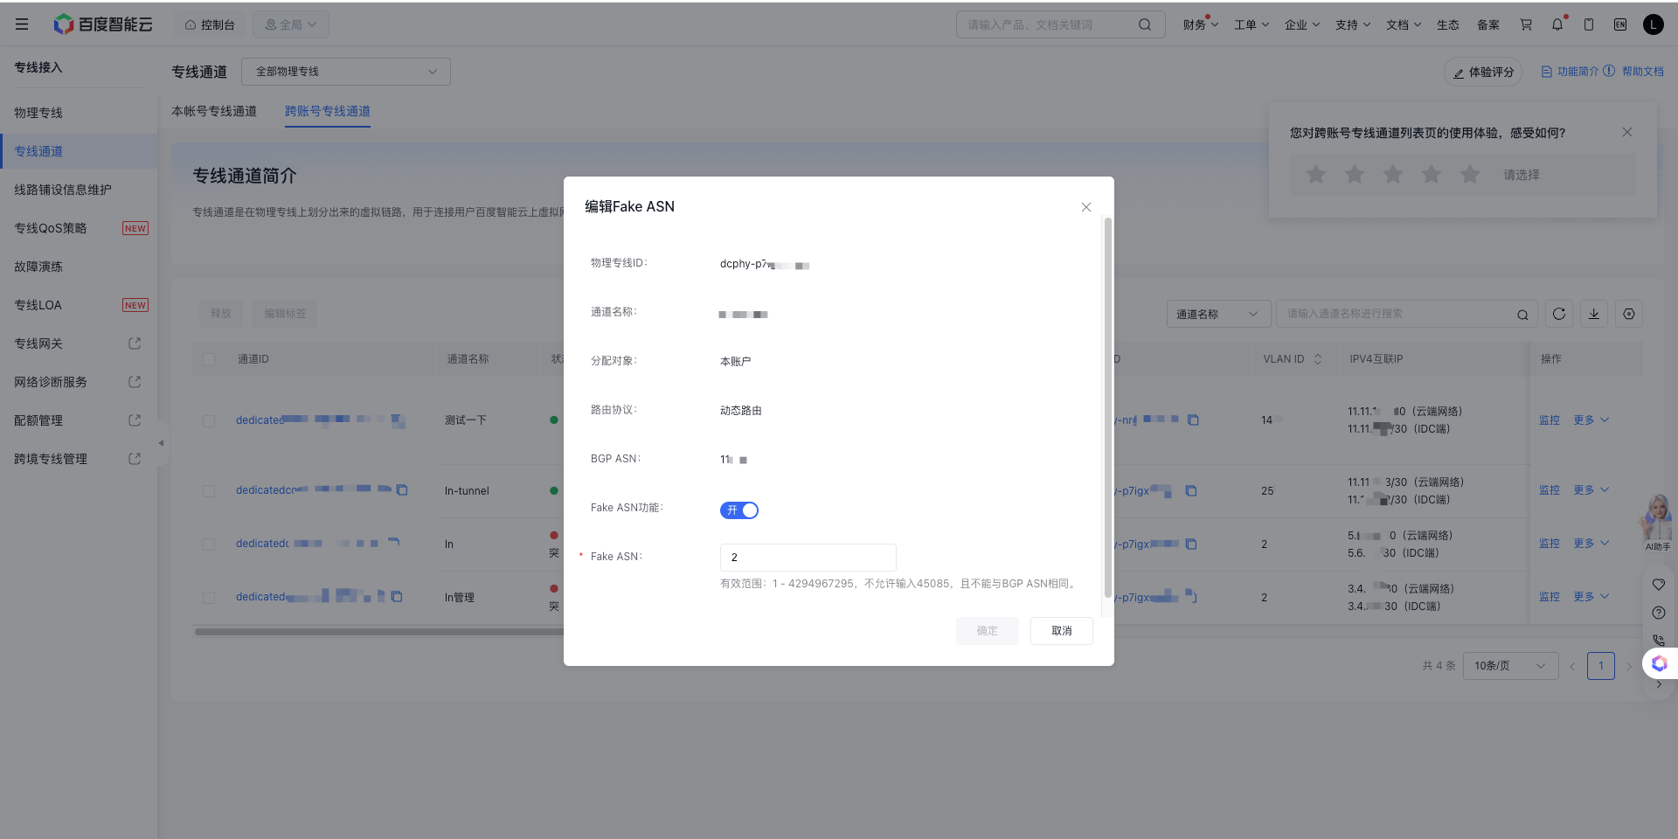Rate the fifth star in the feedback popup

coord(1470,175)
